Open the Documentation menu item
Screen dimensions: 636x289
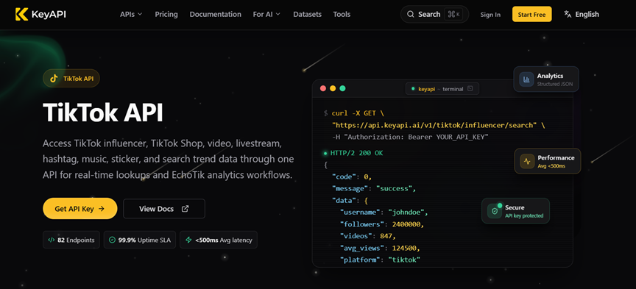pyautogui.click(x=216, y=14)
